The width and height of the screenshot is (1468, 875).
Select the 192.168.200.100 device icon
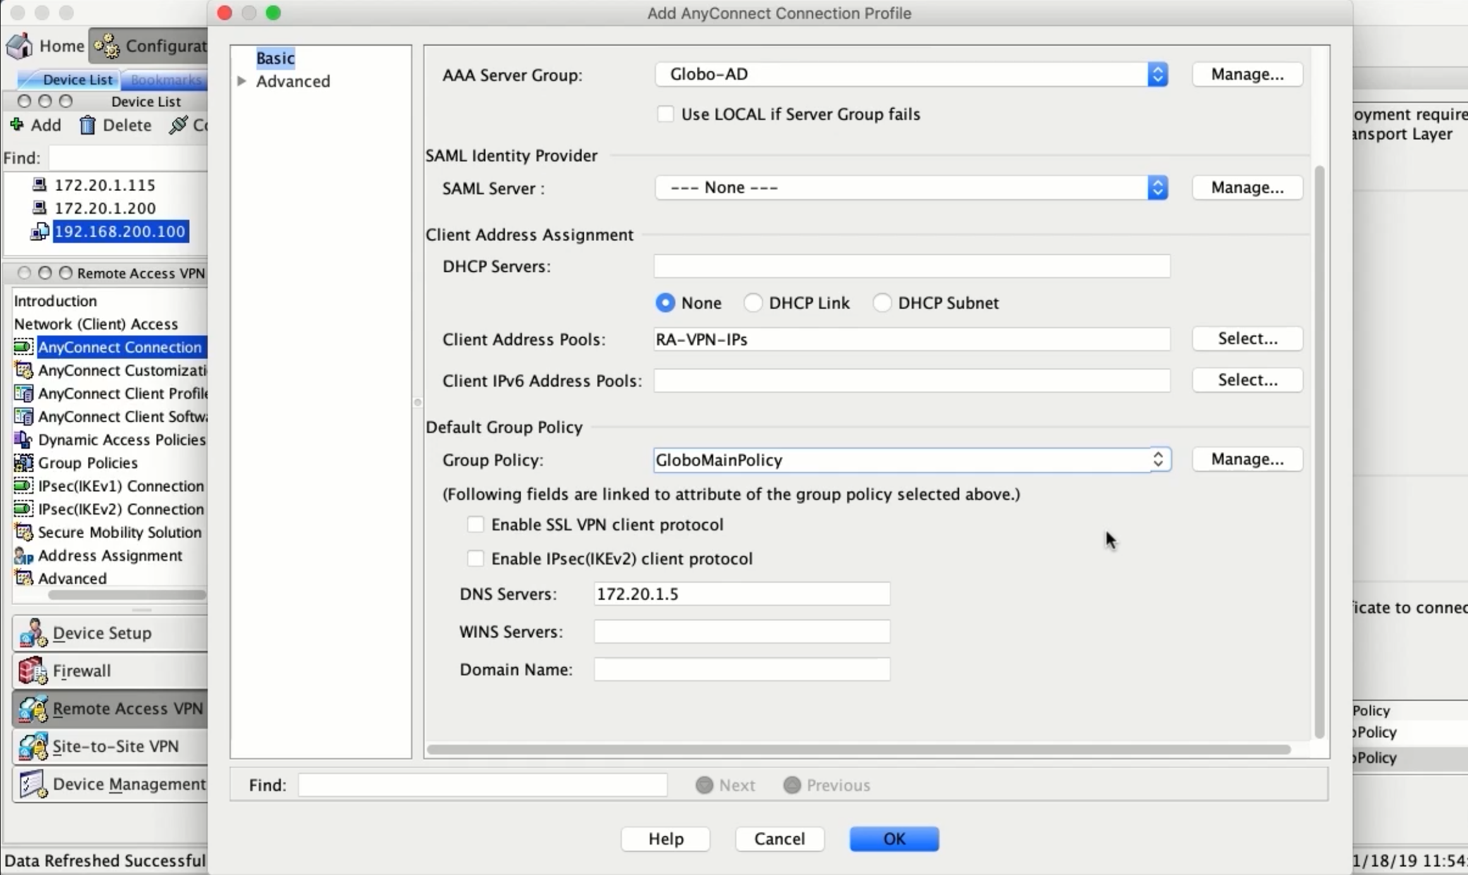39,231
